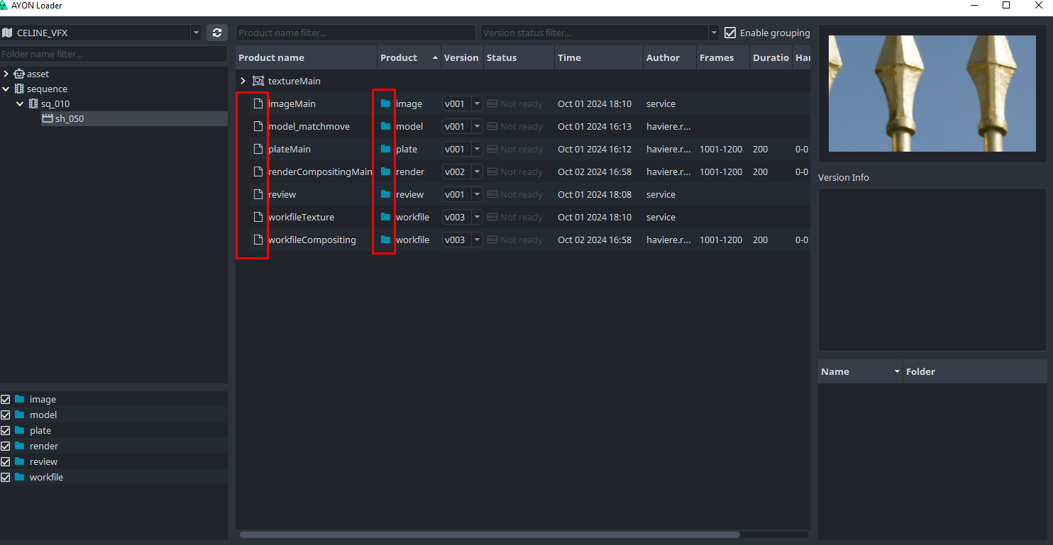The image size is (1053, 545).
Task: Click the film strip icon beside sequence
Action: (x=19, y=89)
